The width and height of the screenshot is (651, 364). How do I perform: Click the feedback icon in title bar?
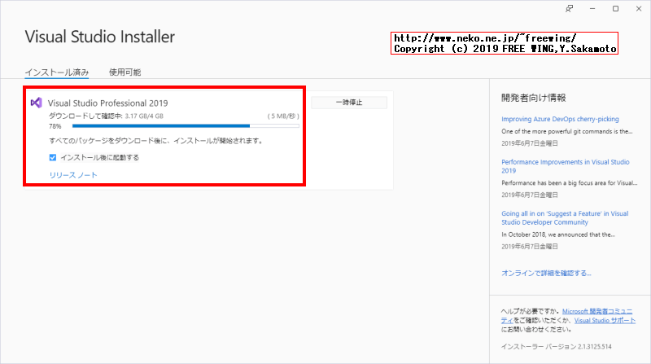coord(569,9)
